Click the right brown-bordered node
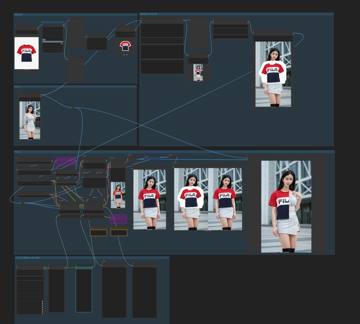This screenshot has height=324, width=360. point(119,231)
